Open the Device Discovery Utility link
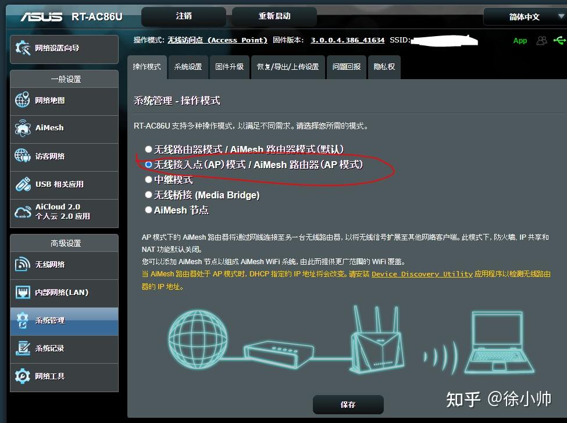 (x=422, y=274)
